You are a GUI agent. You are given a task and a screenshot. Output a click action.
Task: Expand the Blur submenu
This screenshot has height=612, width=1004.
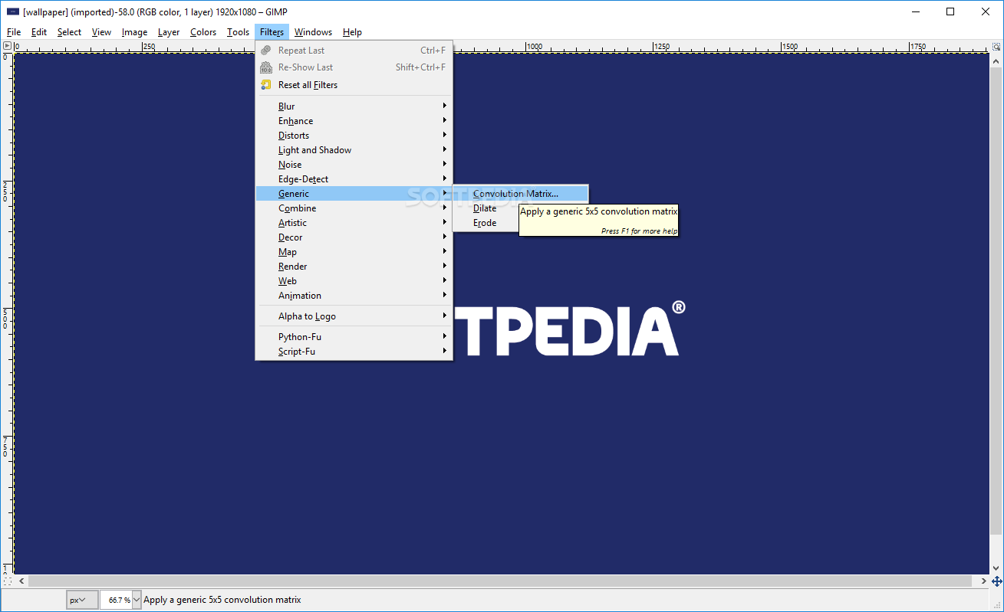click(354, 106)
